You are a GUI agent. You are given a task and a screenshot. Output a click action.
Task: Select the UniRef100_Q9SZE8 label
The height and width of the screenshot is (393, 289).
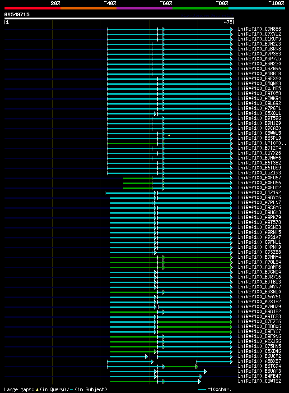(259, 252)
